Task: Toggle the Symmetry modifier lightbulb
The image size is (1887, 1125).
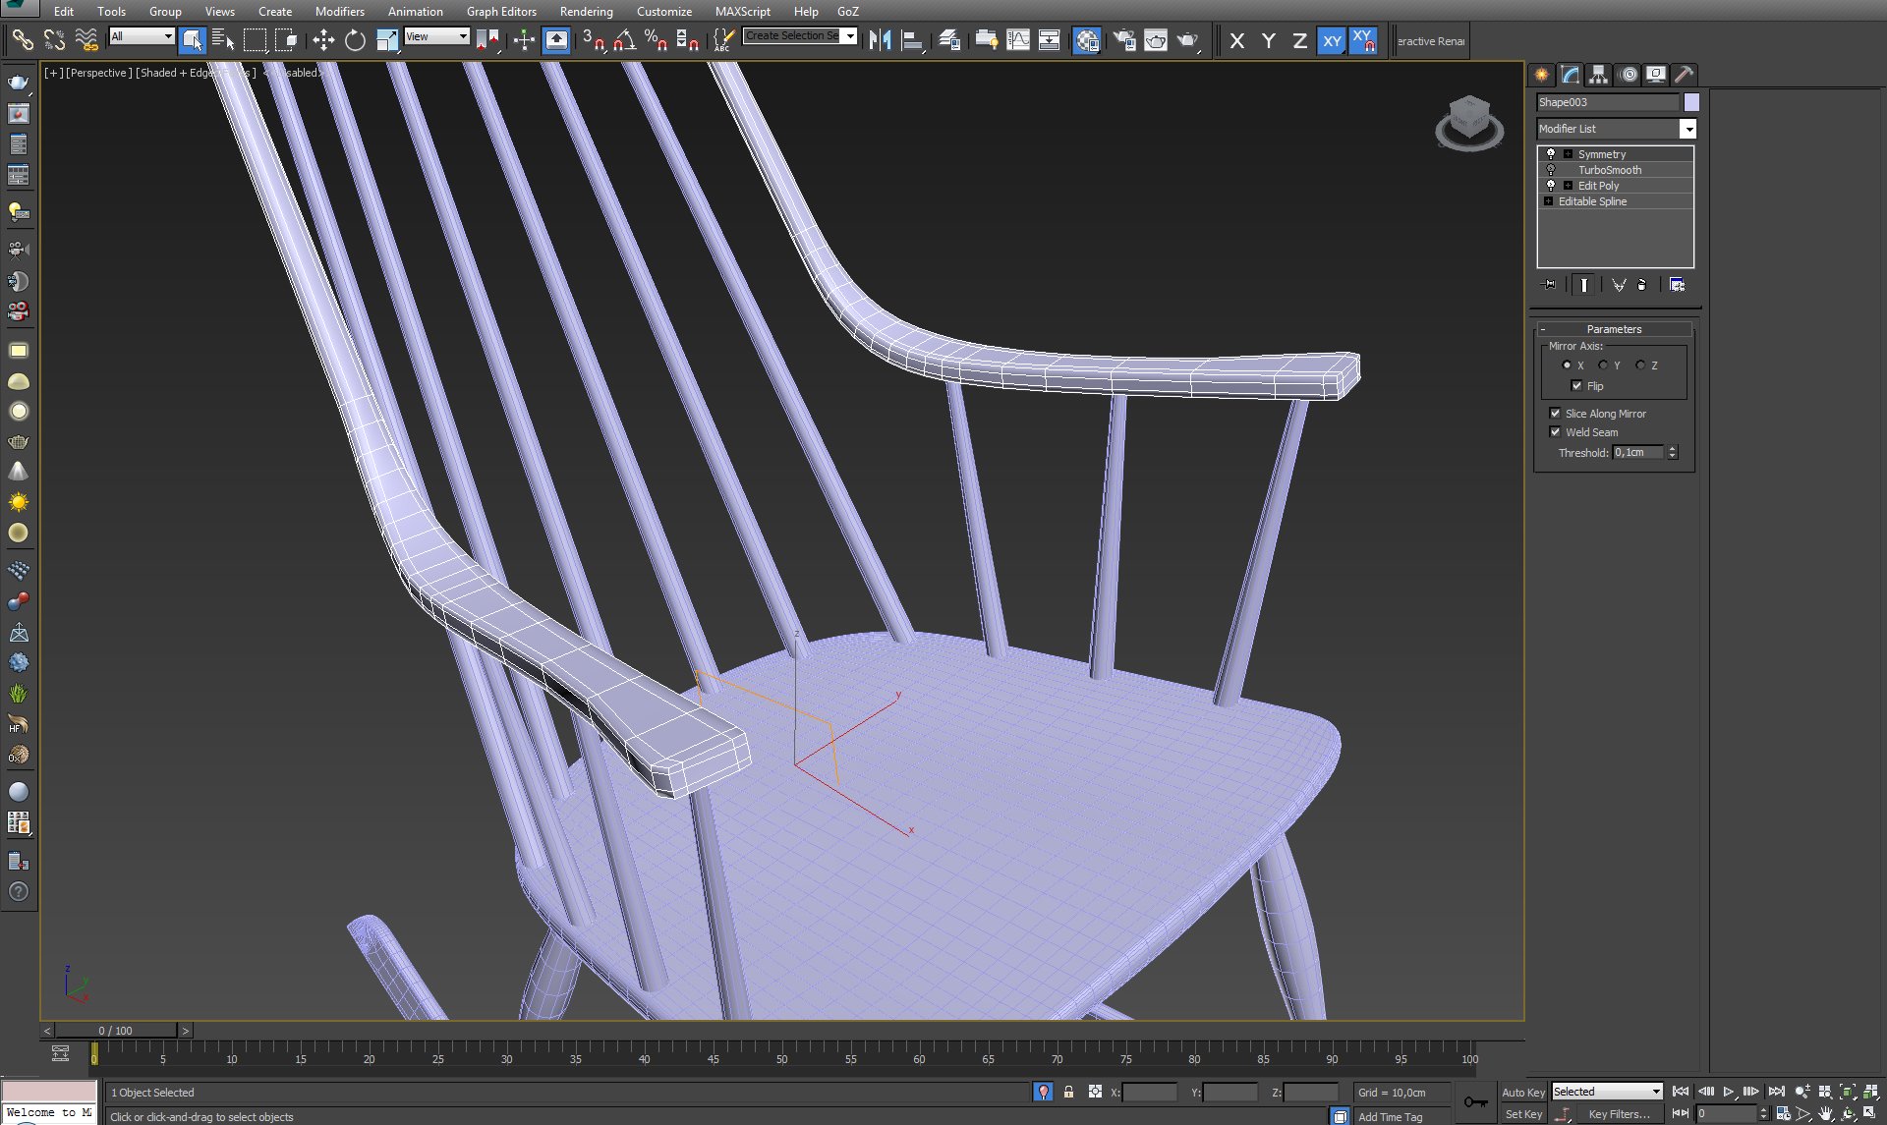Action: point(1551,154)
